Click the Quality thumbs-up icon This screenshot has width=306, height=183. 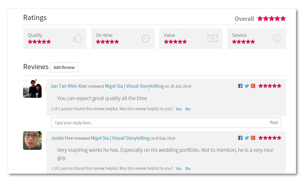coord(78,38)
